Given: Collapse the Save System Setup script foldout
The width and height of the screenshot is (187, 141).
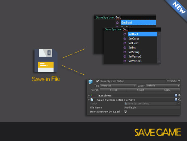Looking at the screenshot, I should [89, 100].
